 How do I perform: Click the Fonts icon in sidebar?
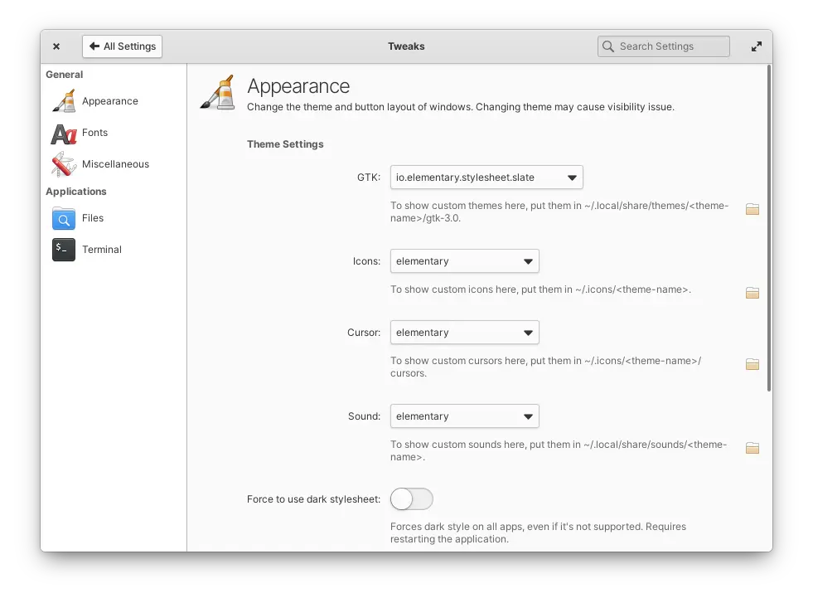click(64, 133)
